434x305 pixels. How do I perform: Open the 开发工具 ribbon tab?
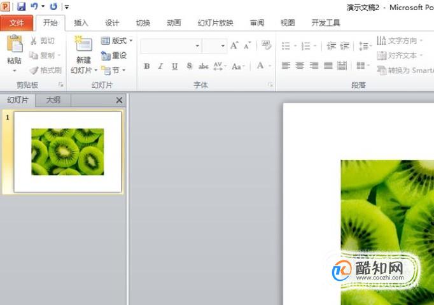click(326, 23)
